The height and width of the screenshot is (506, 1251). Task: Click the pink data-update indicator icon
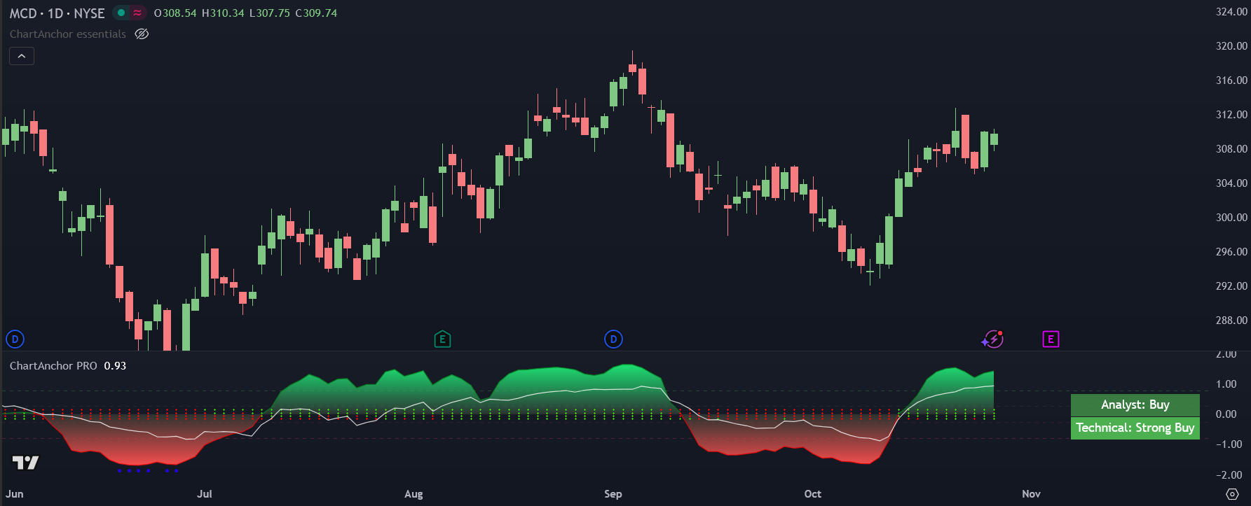[x=137, y=13]
